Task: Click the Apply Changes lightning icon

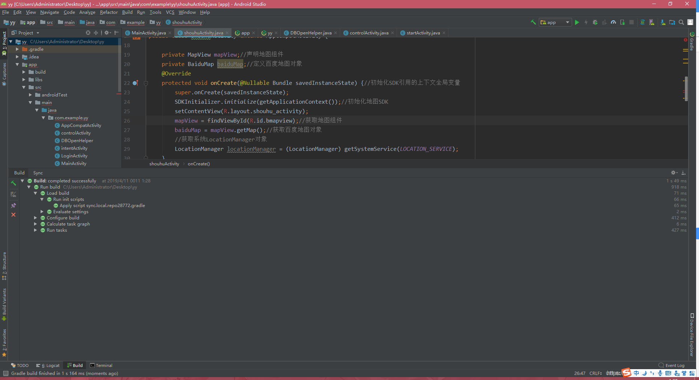Action: (586, 22)
